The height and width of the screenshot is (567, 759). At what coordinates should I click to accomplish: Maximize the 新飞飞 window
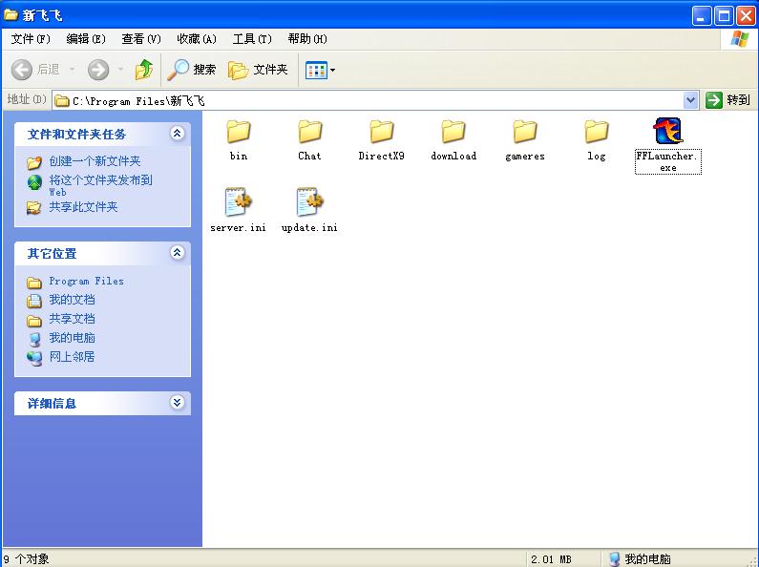coord(724,16)
